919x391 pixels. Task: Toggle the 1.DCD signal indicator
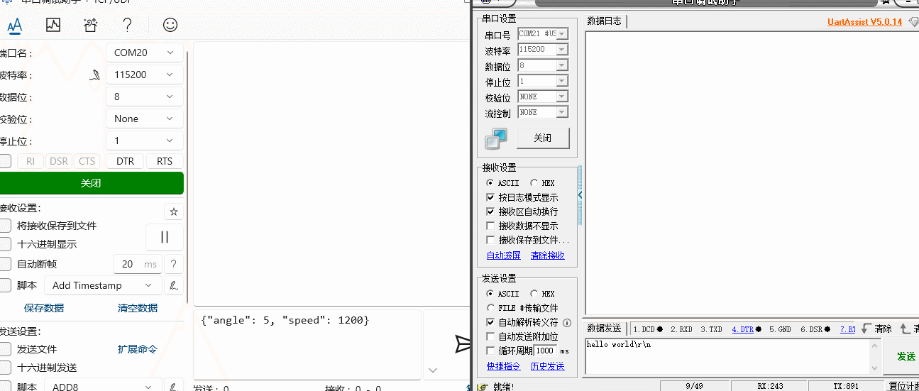tap(648, 329)
